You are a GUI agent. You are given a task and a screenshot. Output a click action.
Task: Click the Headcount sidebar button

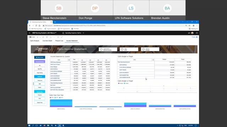(x=39, y=80)
